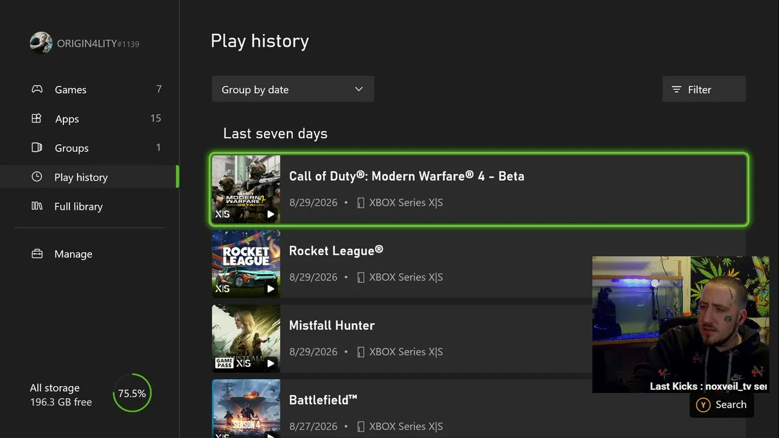779x438 pixels.
Task: Click the Play history clock icon
Action: [37, 176]
